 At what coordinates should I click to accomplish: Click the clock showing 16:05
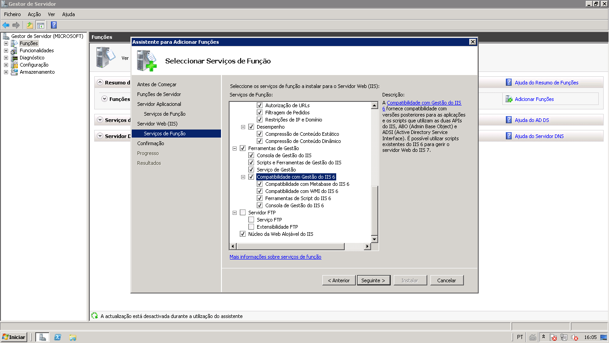[590, 337]
